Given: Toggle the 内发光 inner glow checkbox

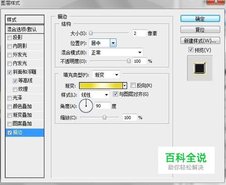Looking at the screenshot, I should tap(9, 63).
